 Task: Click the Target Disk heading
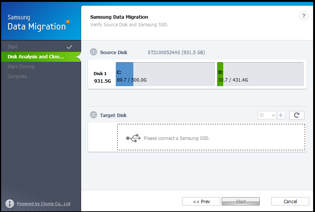point(113,115)
